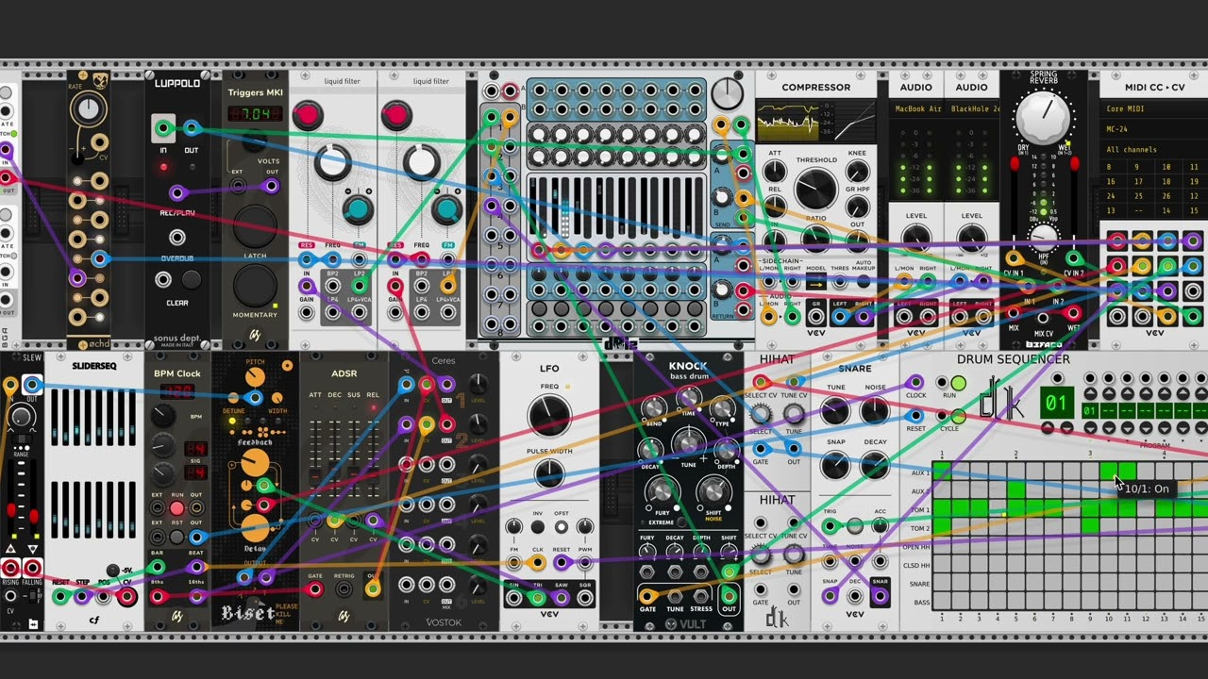Click the ADSR GATE input jack
This screenshot has width=1208, height=679.
[x=314, y=590]
